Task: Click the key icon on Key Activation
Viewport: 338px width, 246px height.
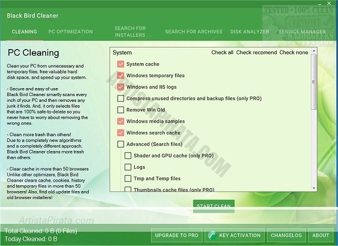Action: [212, 235]
